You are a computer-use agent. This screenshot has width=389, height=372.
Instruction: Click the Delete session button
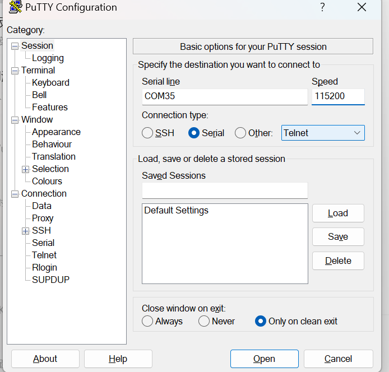click(x=338, y=261)
